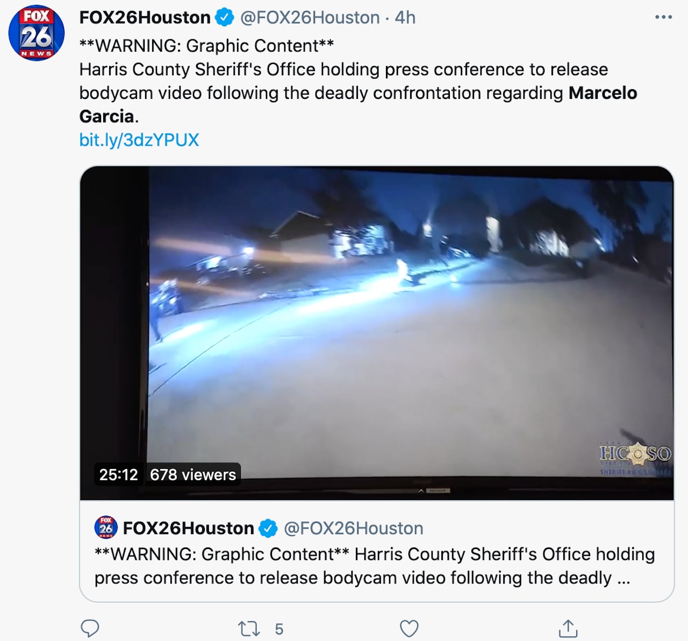Open the three-dot more options menu

[x=663, y=17]
